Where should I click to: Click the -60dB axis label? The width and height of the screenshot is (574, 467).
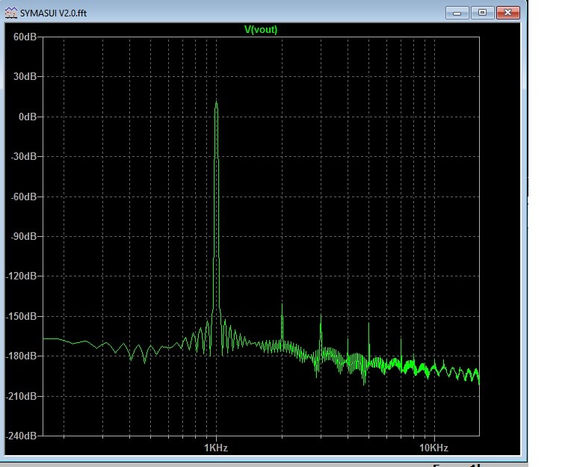(23, 197)
